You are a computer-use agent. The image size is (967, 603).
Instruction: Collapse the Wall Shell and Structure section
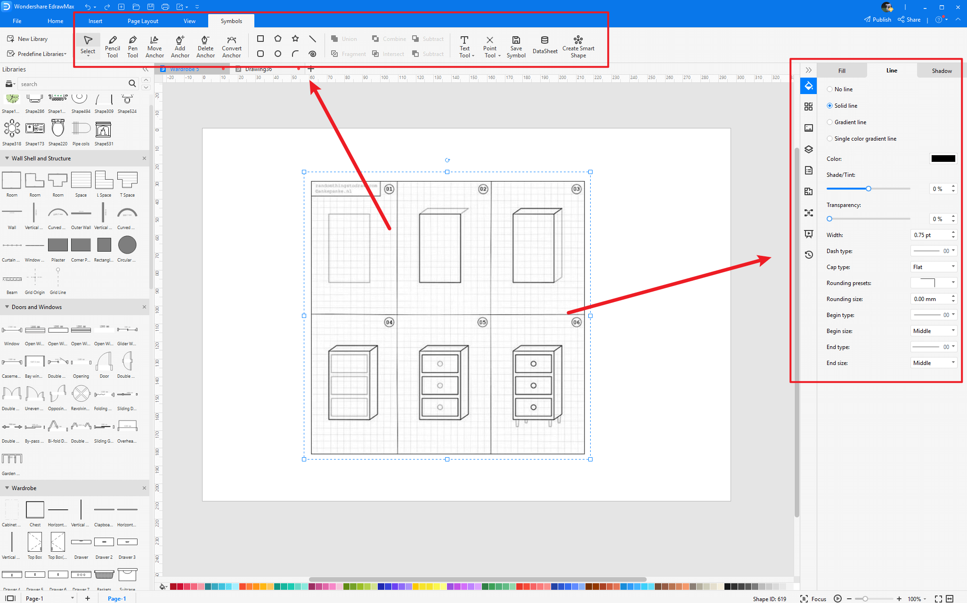point(7,159)
